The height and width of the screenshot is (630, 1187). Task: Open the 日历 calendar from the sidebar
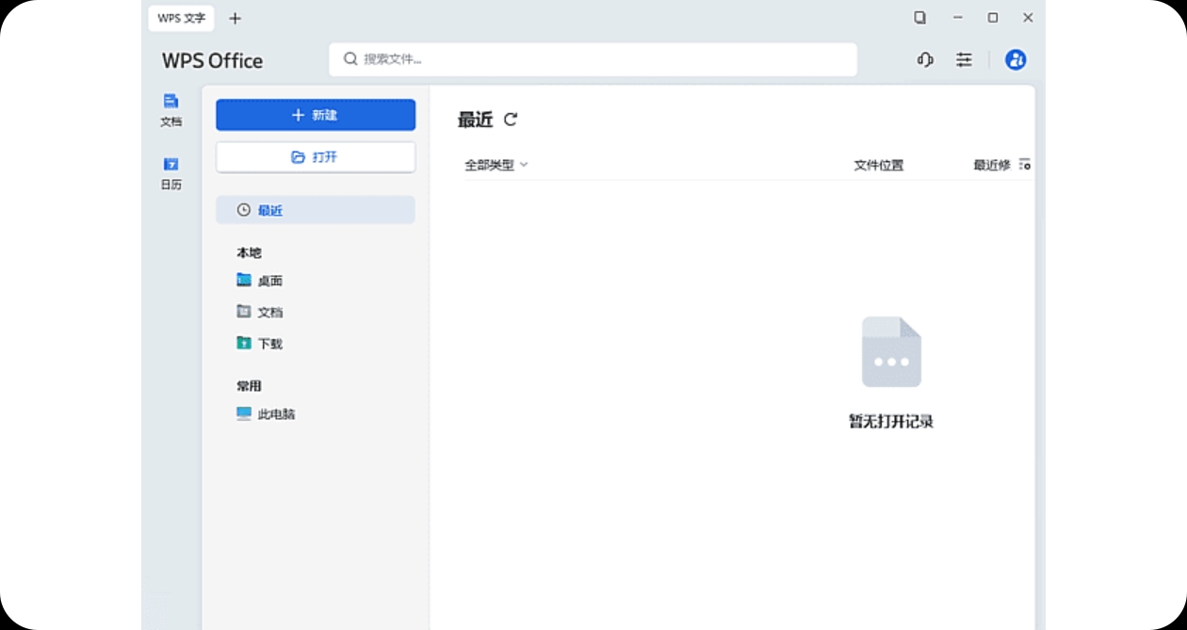(x=171, y=171)
